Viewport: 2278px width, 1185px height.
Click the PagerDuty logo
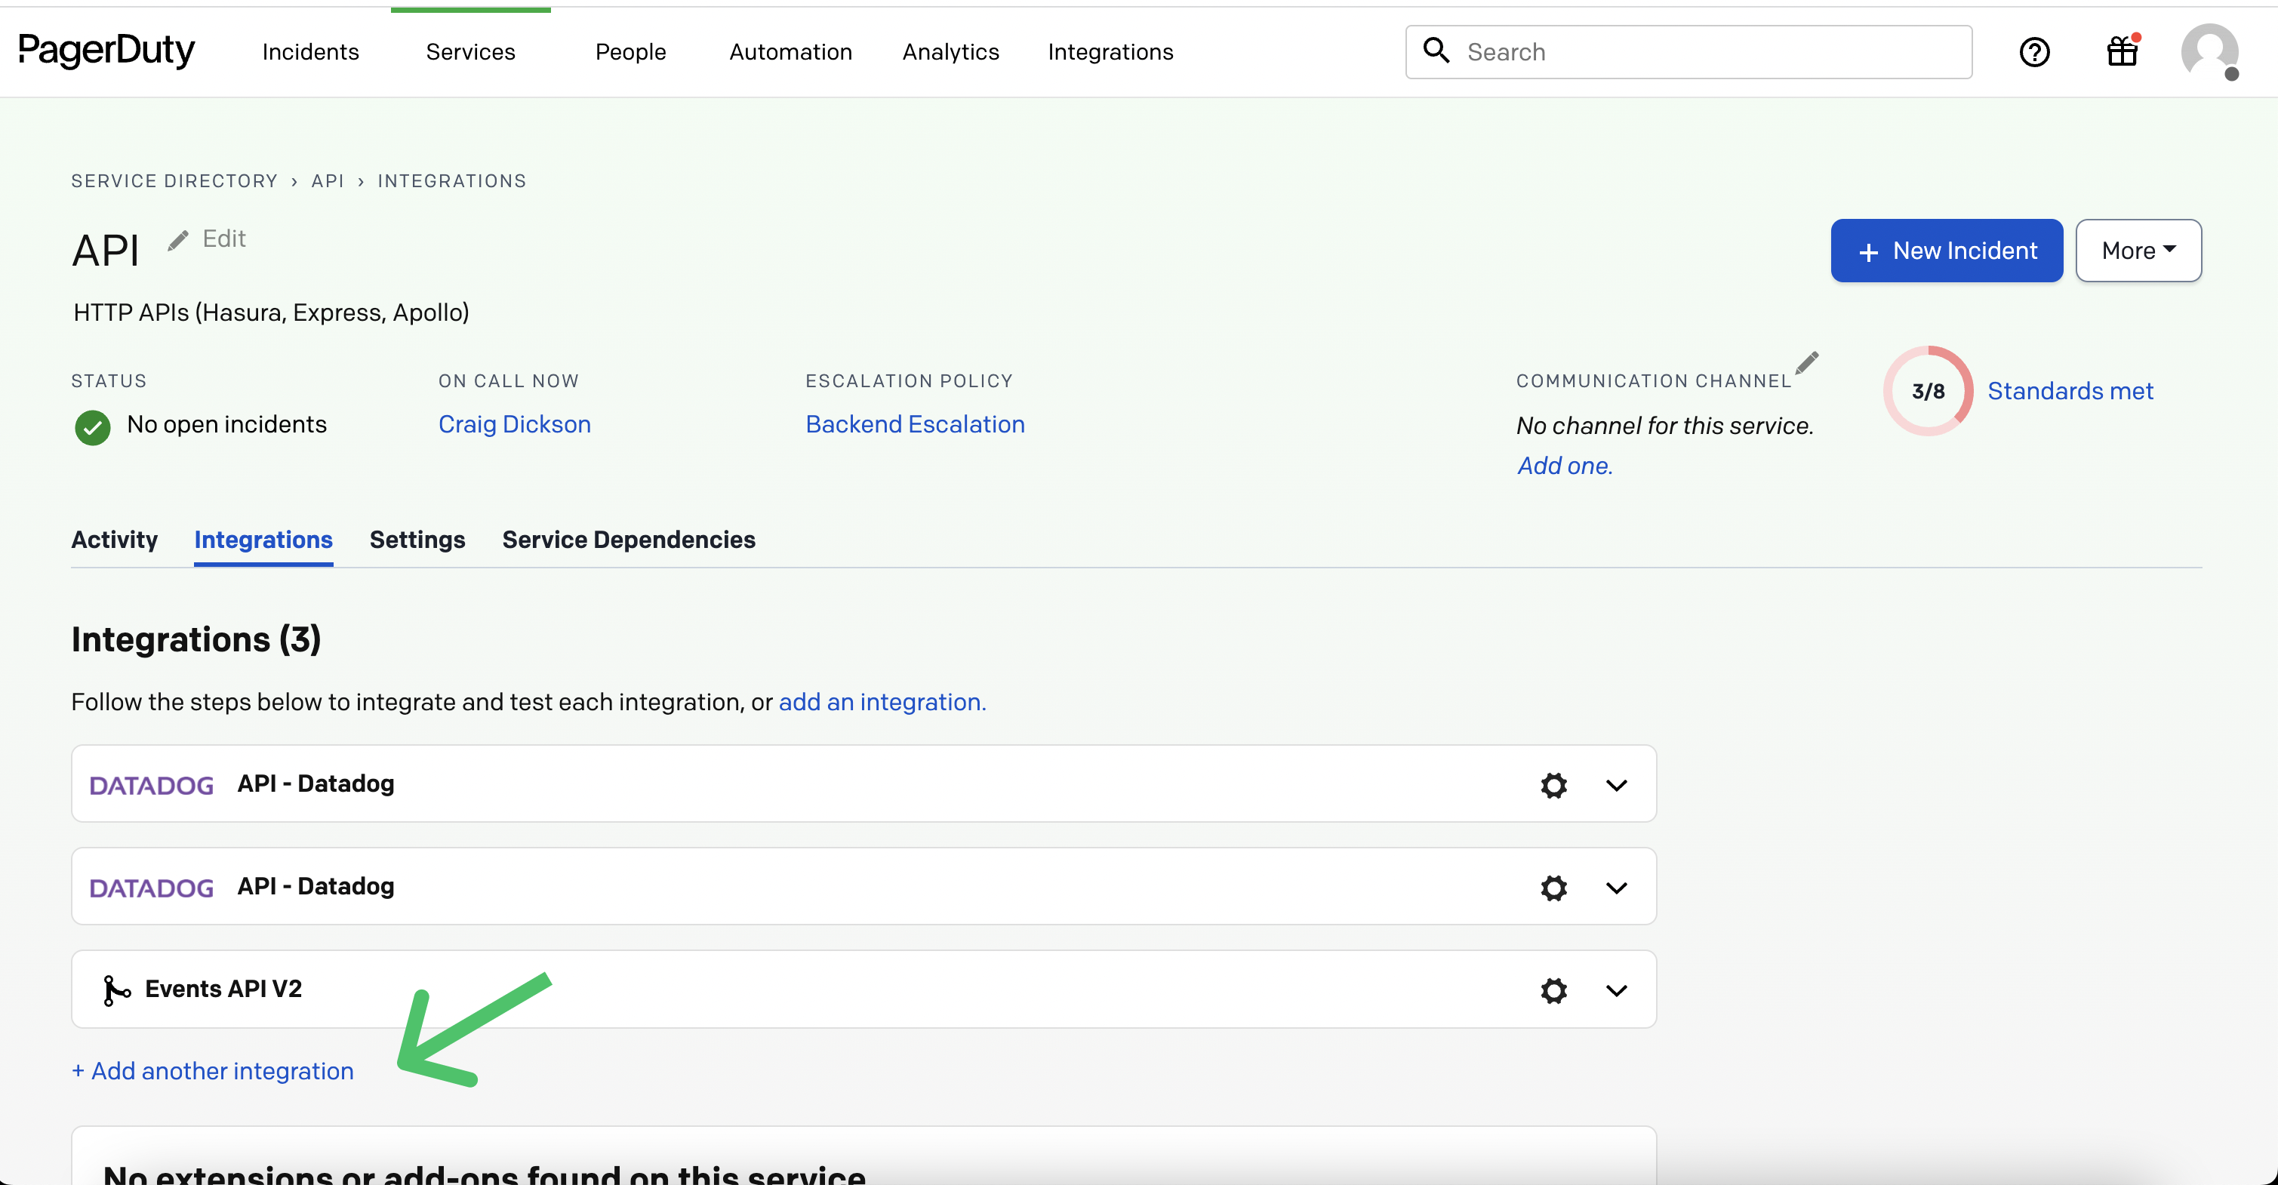pyautogui.click(x=106, y=51)
